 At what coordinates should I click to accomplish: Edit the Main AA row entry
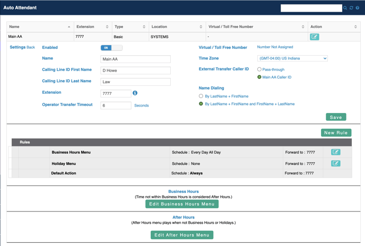coord(315,37)
